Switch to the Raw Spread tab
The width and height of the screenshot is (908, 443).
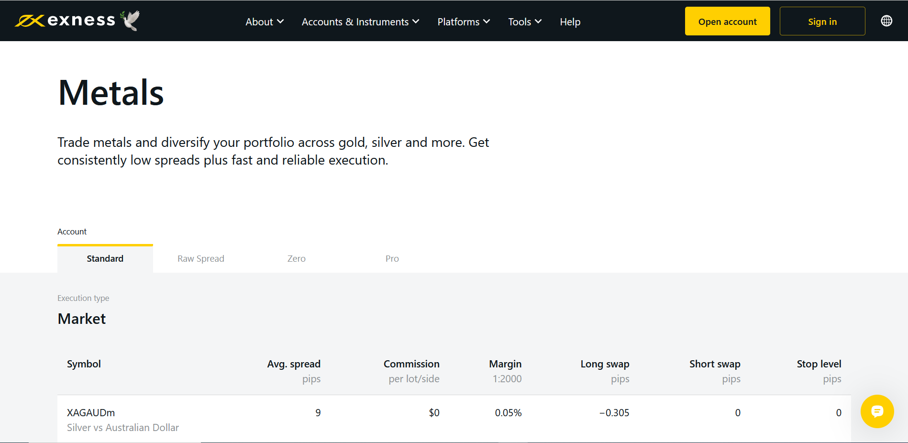pyautogui.click(x=201, y=258)
